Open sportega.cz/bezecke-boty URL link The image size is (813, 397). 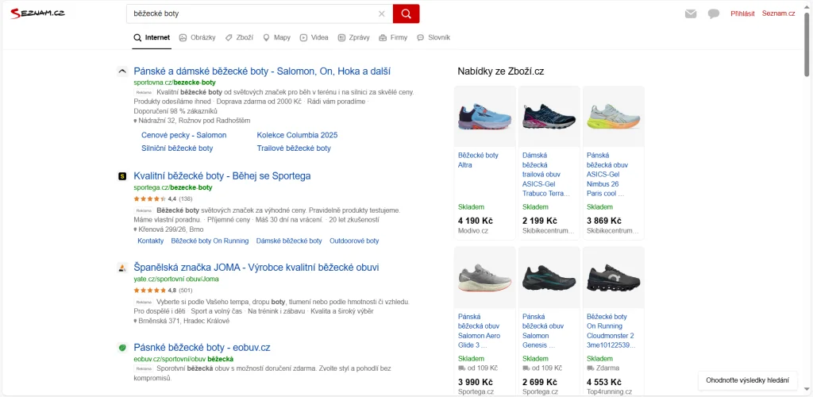pyautogui.click(x=173, y=187)
